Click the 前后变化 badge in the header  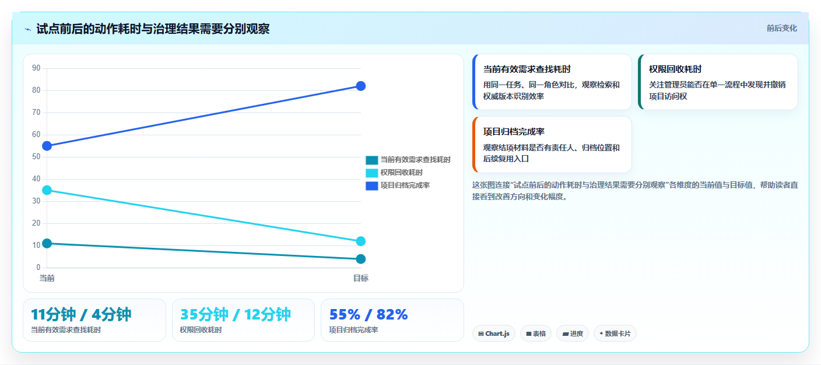(782, 29)
